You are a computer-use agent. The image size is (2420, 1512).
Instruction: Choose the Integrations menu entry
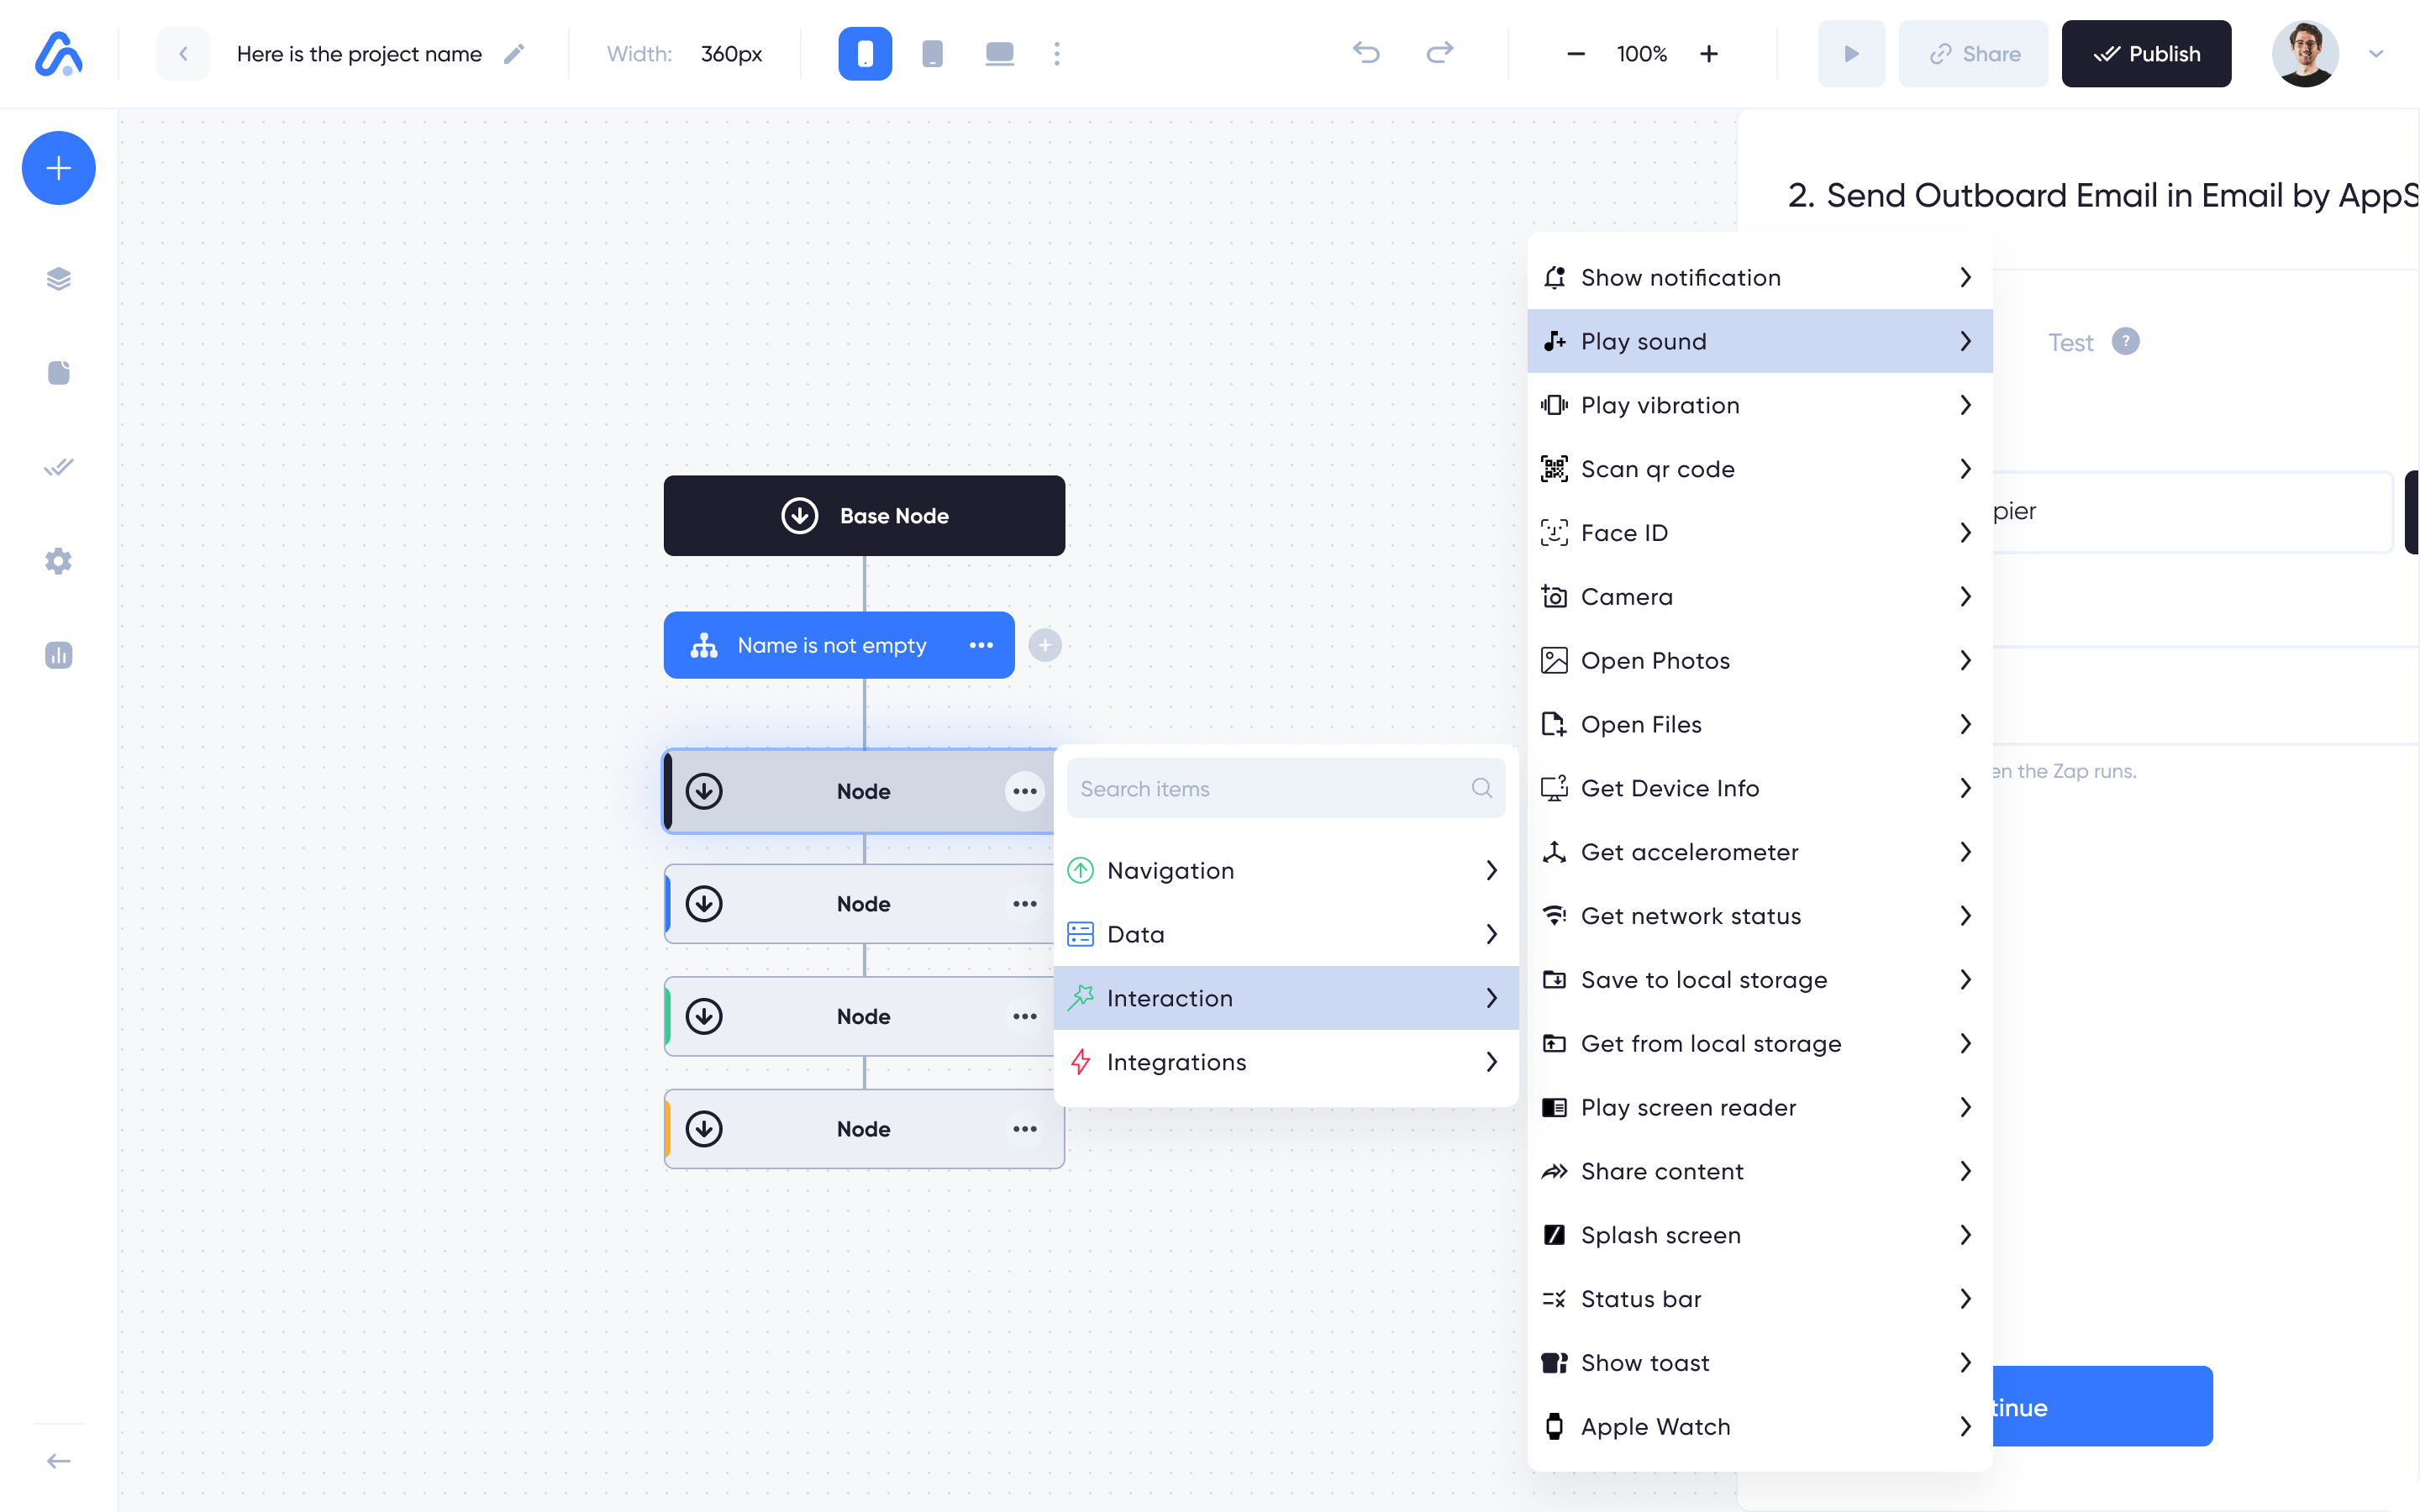pyautogui.click(x=1286, y=1062)
